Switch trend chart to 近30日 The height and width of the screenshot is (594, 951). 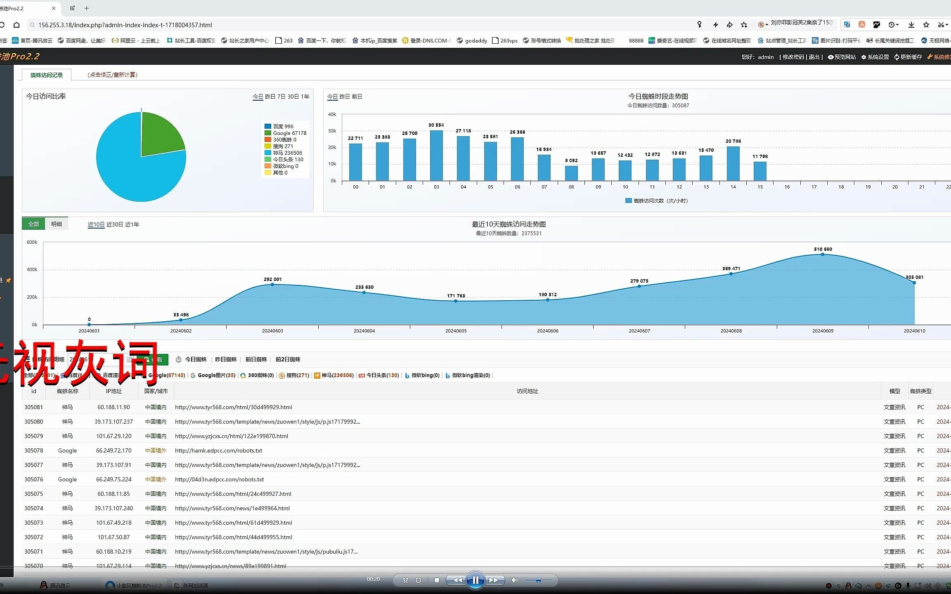[114, 224]
